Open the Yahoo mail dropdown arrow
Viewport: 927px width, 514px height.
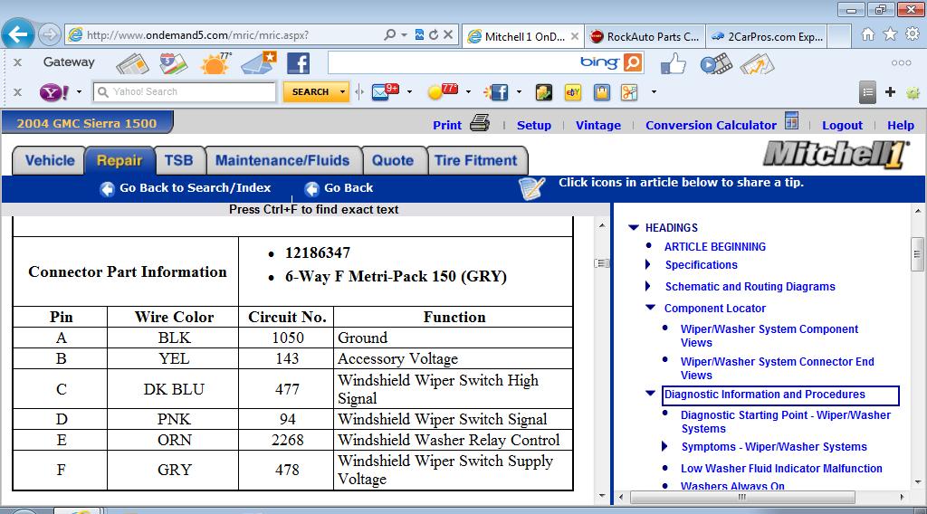(x=409, y=92)
